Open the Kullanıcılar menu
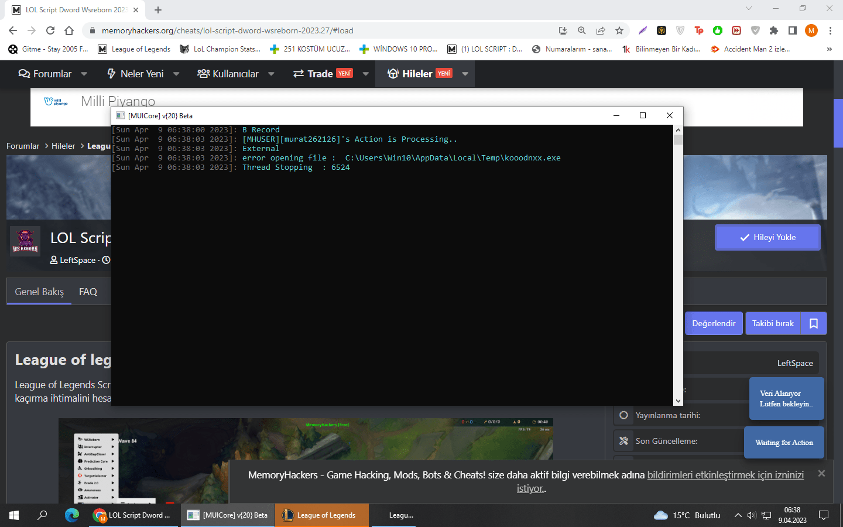 [x=228, y=74]
